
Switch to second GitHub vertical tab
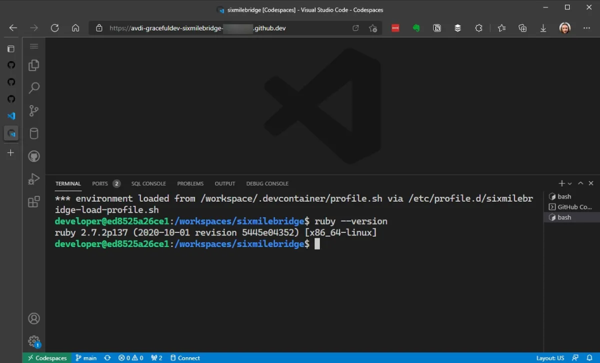(x=11, y=82)
